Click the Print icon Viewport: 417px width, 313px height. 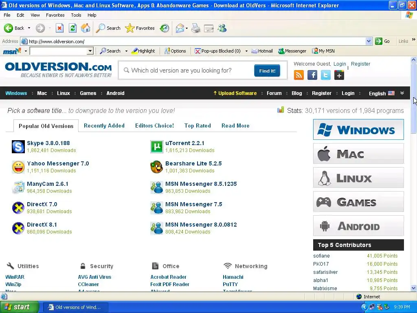tap(196, 28)
